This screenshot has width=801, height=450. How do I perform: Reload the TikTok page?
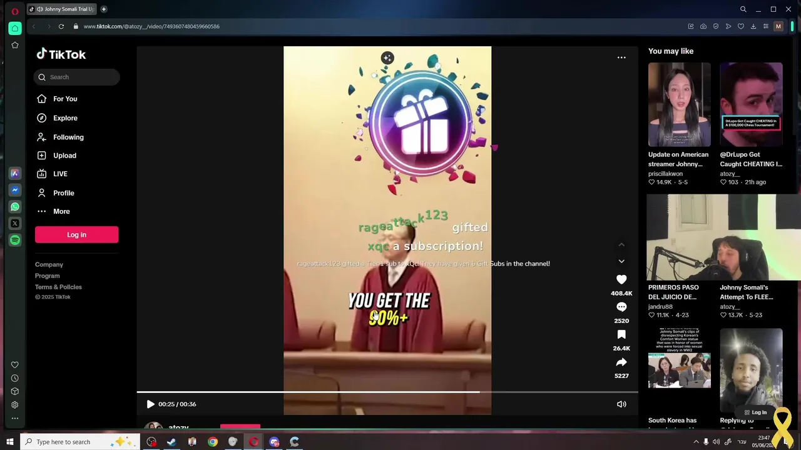click(61, 26)
